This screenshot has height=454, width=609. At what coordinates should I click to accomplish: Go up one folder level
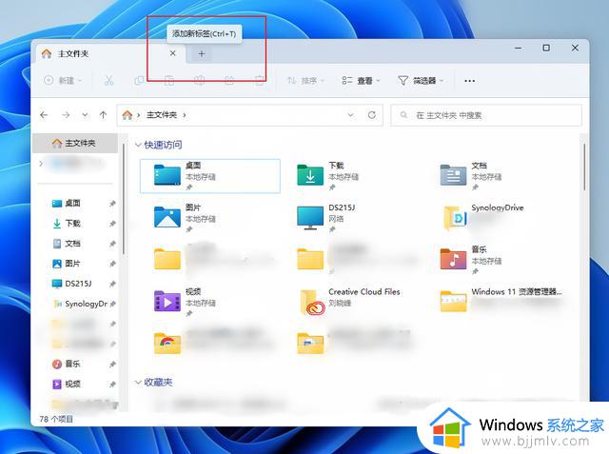tap(103, 115)
